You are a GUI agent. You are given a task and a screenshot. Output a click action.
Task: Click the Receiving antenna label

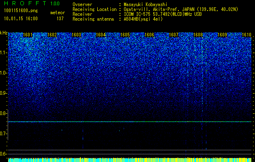click(x=93, y=19)
